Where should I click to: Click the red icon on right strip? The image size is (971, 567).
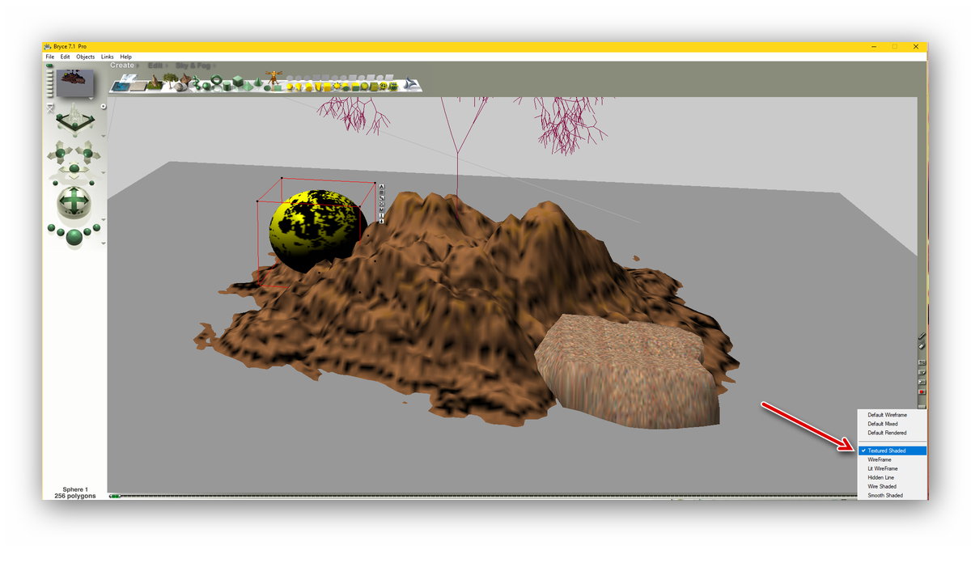tap(922, 392)
